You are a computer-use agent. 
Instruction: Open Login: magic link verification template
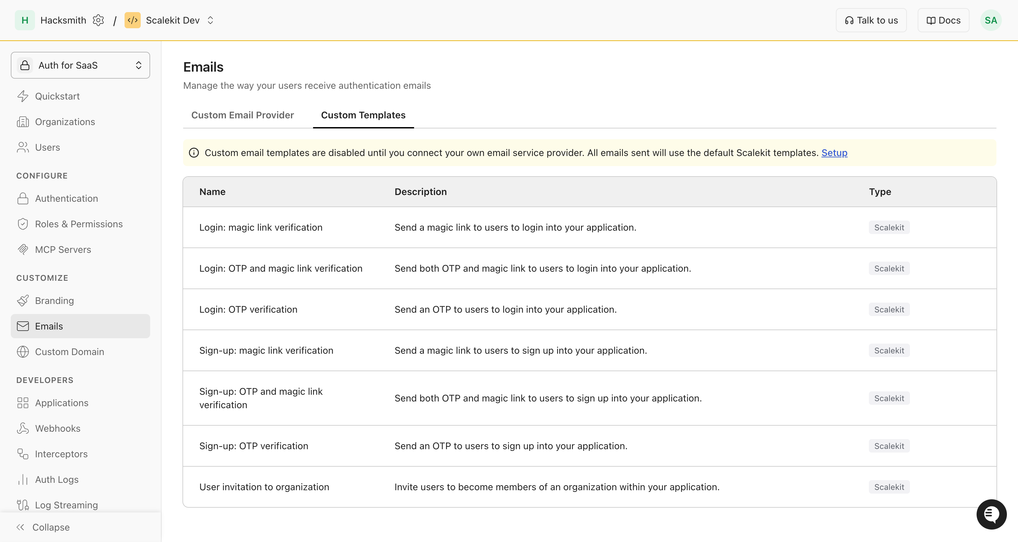589,227
